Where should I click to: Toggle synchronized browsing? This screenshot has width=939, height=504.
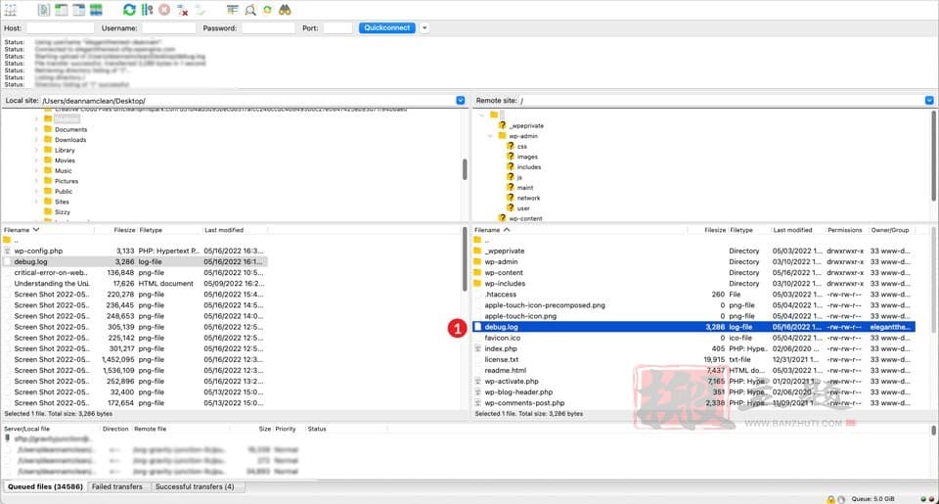[x=267, y=10]
